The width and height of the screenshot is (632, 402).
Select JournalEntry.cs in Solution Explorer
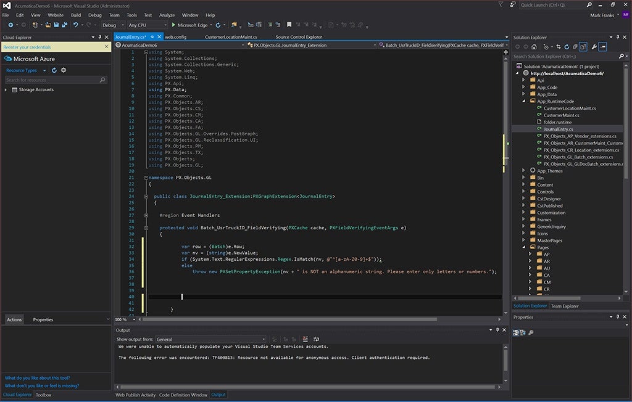pos(558,129)
